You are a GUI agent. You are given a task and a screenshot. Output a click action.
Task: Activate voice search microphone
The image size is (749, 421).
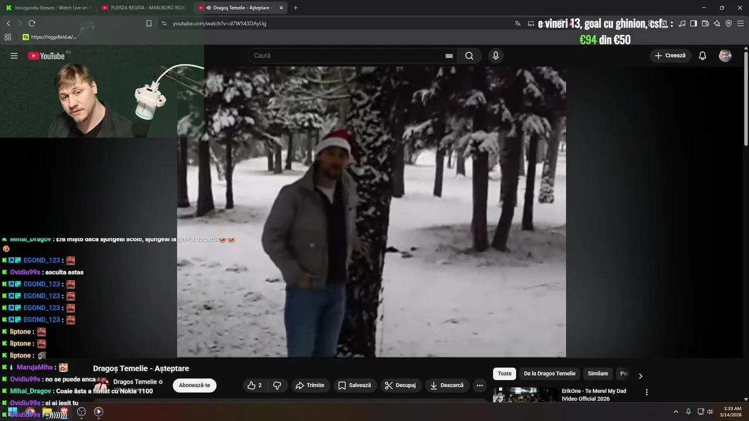[x=496, y=56]
